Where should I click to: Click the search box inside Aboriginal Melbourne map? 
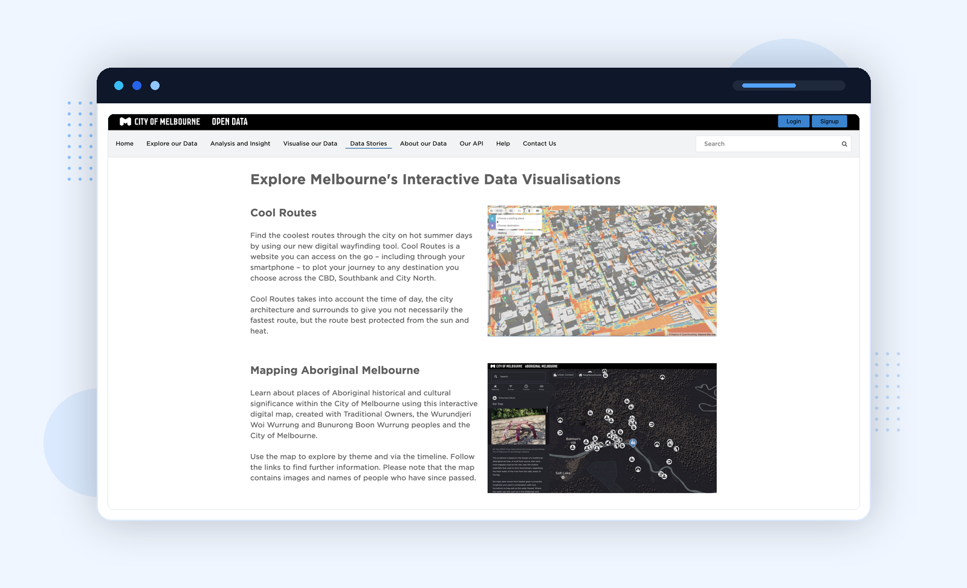click(x=519, y=376)
